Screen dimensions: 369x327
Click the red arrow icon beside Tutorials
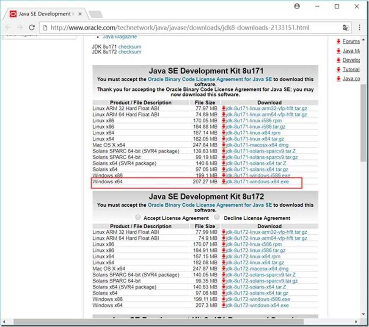[x=339, y=69]
